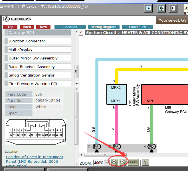Click the zoom out magnifier icon
188x171 pixels.
(123, 162)
